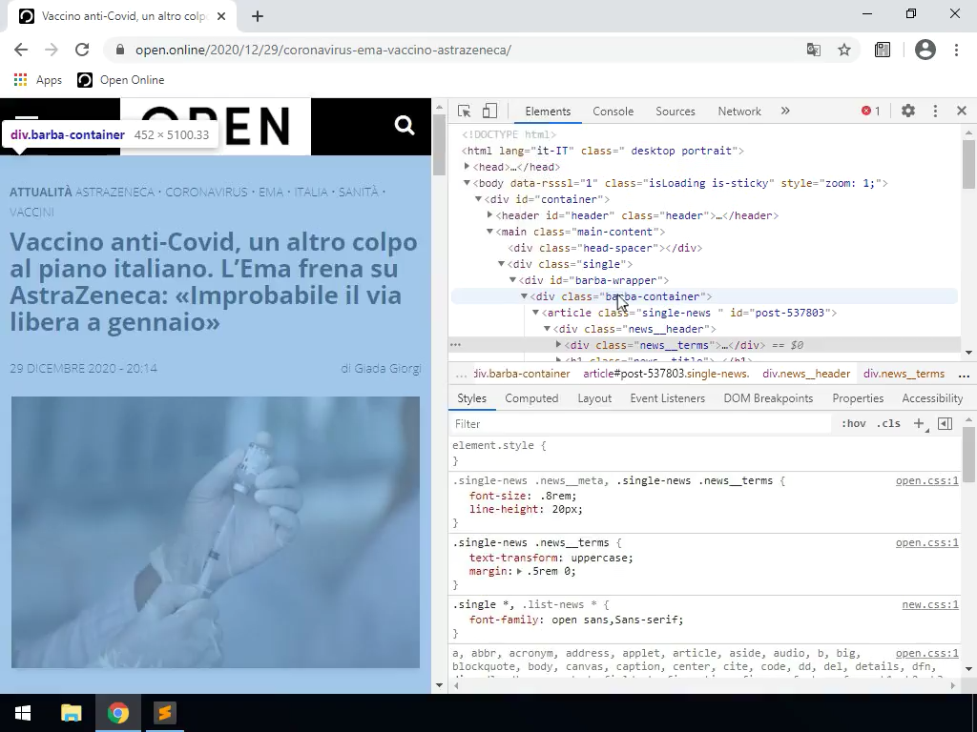Open the Event Listeners tab

[667, 398]
